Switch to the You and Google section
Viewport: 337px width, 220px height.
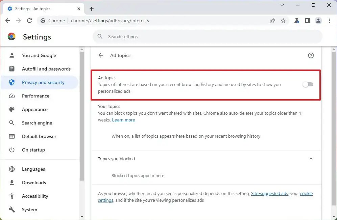click(11, 55)
